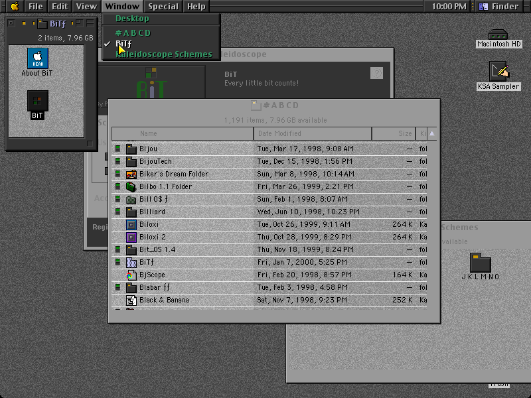
Task: Expand the Bijou folder disclosure toggle
Action: (x=117, y=149)
